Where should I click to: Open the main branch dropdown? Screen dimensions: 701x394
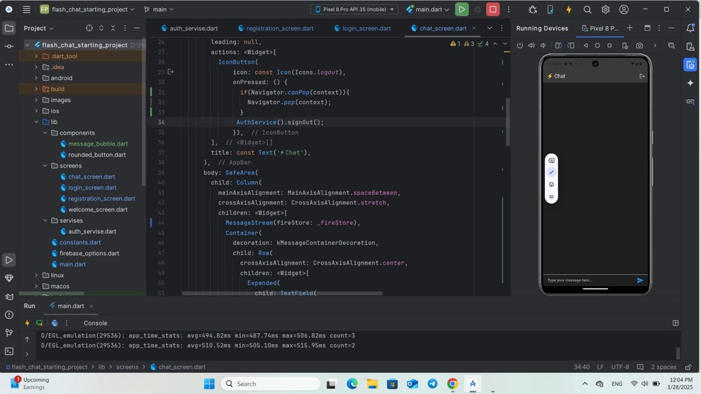[x=159, y=10]
